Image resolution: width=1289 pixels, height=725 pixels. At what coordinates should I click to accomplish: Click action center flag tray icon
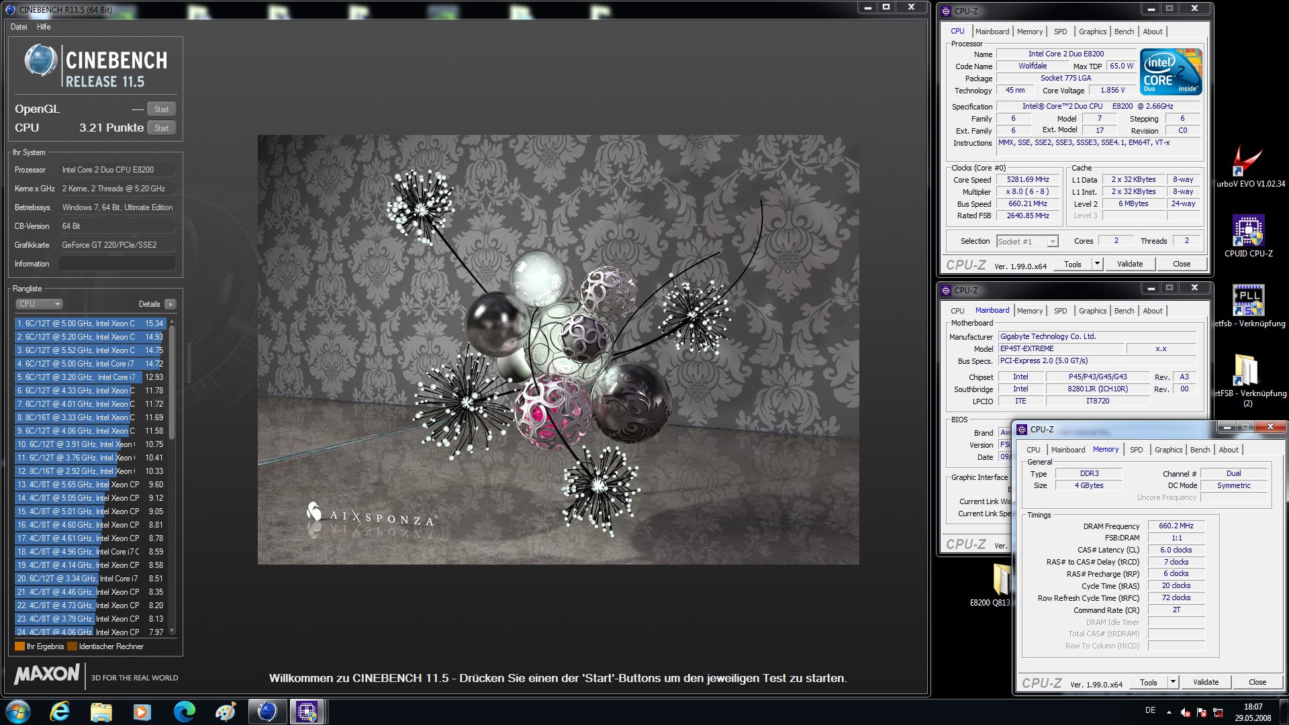pos(1202,712)
